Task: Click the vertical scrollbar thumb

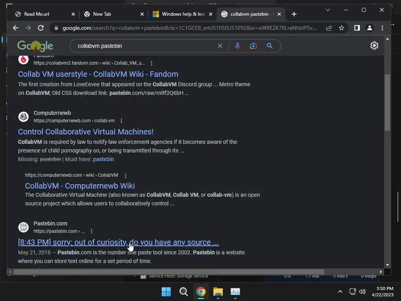Action: 387,102
